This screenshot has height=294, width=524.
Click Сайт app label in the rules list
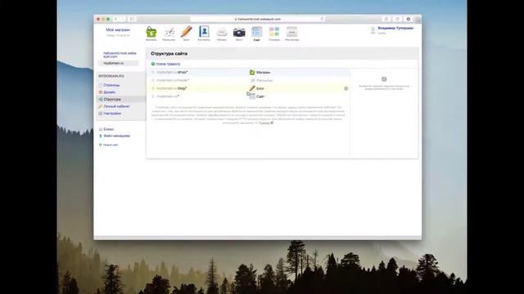click(x=260, y=96)
